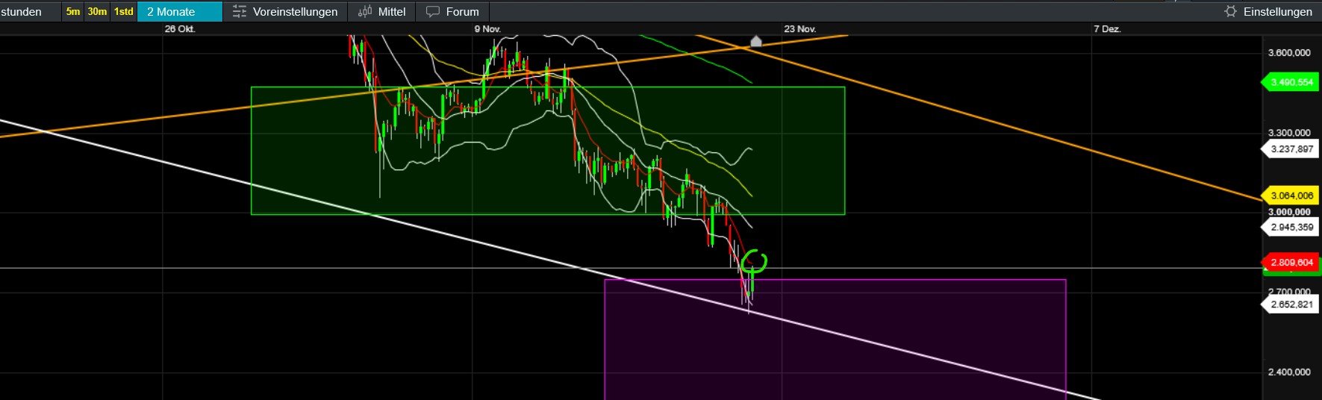Click the gray house-shaped time marker

coord(756,41)
